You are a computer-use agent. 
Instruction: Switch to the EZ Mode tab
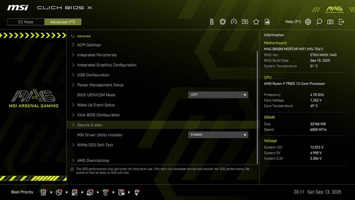(x=25, y=22)
